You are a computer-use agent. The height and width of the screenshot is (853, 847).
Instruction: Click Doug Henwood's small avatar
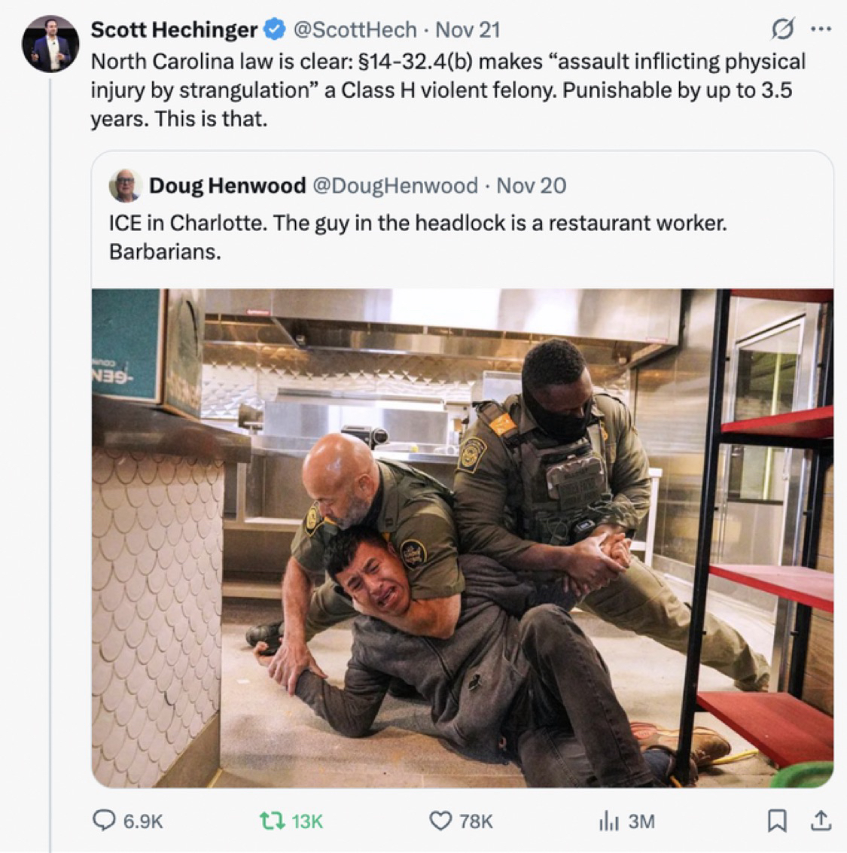[125, 185]
